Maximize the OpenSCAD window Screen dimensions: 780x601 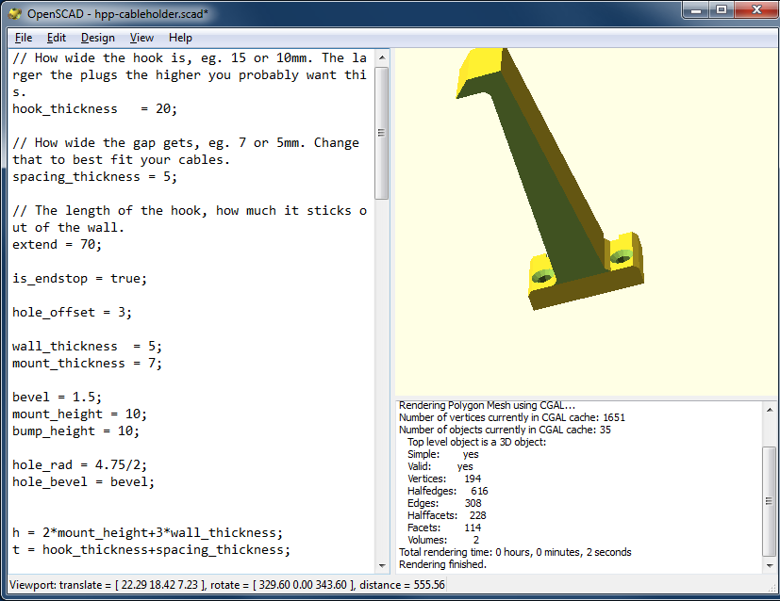tap(722, 10)
